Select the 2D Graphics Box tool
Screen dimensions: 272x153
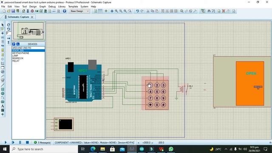pos(3,89)
